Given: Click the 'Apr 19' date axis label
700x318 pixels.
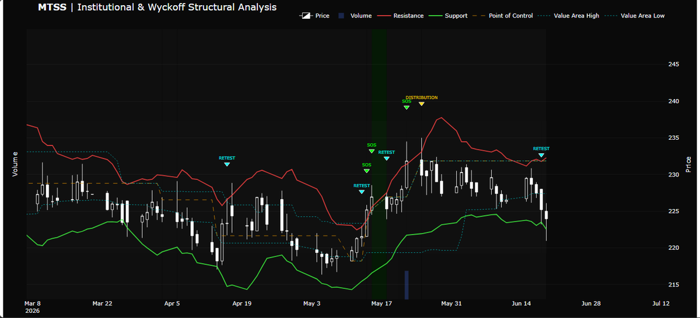Looking at the screenshot, I should coord(242,303).
